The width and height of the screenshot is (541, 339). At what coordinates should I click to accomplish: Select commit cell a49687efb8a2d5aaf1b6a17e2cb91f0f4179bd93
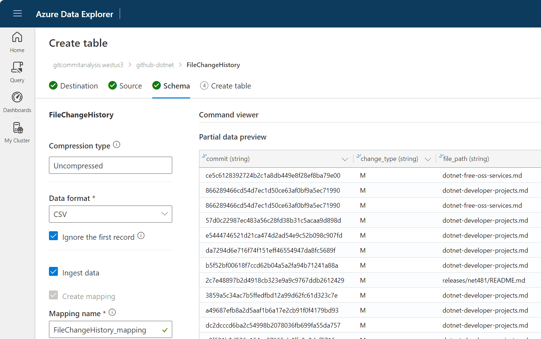pos(272,310)
